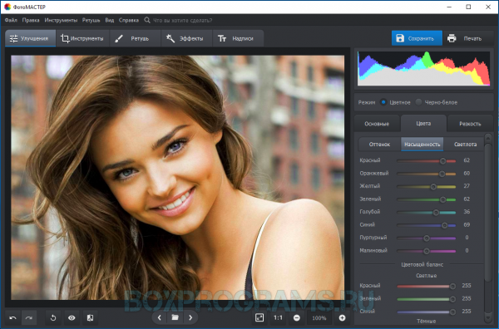Go to previous photo arrow
This screenshot has height=329, width=499.
point(160,317)
